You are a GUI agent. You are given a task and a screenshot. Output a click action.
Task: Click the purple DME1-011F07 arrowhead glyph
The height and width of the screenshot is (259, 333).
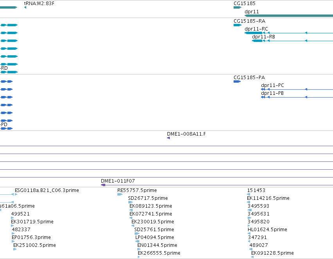[103, 185]
